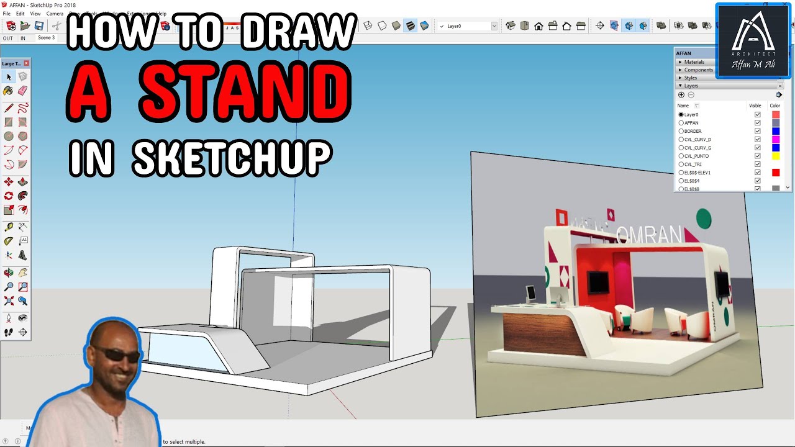The width and height of the screenshot is (795, 447).
Task: Click the Add Layer plus icon
Action: [681, 95]
